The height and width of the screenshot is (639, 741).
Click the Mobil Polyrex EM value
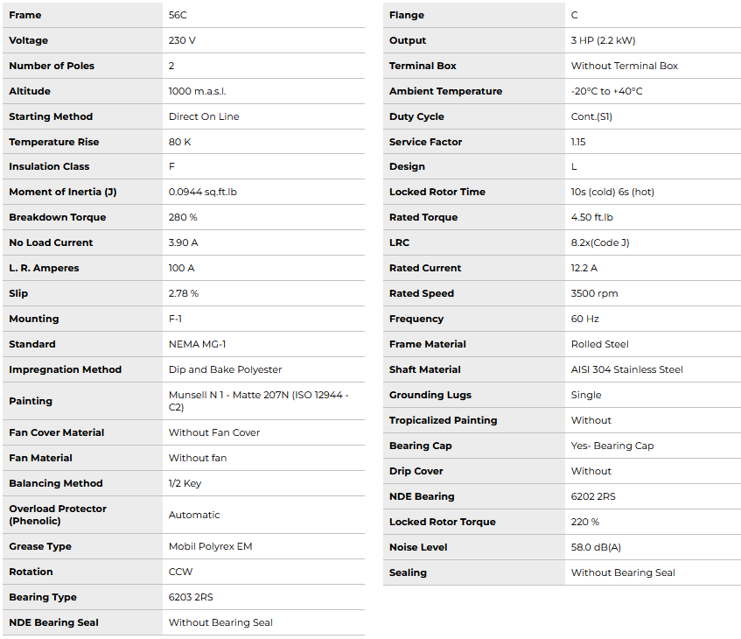point(210,546)
